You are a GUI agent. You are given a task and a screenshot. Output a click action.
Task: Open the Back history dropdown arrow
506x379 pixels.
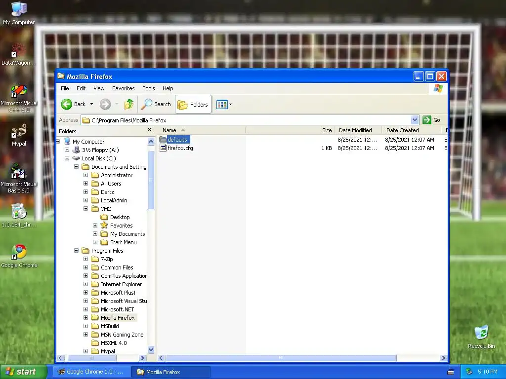point(91,104)
